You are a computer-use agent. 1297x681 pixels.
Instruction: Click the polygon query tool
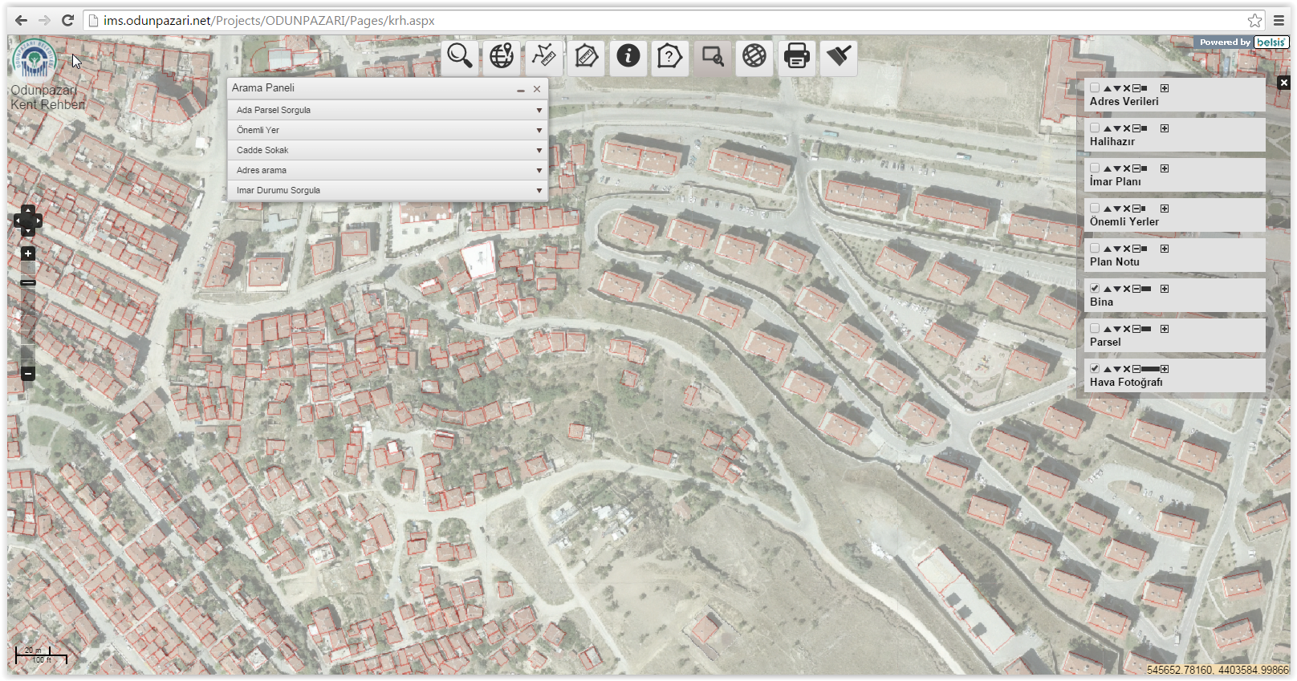(669, 56)
